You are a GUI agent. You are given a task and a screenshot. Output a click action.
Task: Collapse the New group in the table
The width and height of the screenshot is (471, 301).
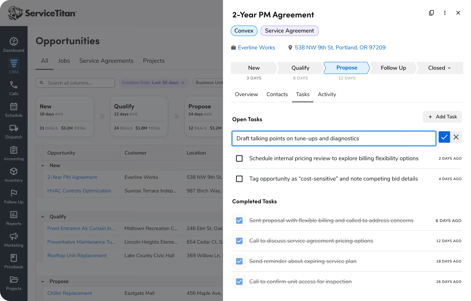coord(43,166)
